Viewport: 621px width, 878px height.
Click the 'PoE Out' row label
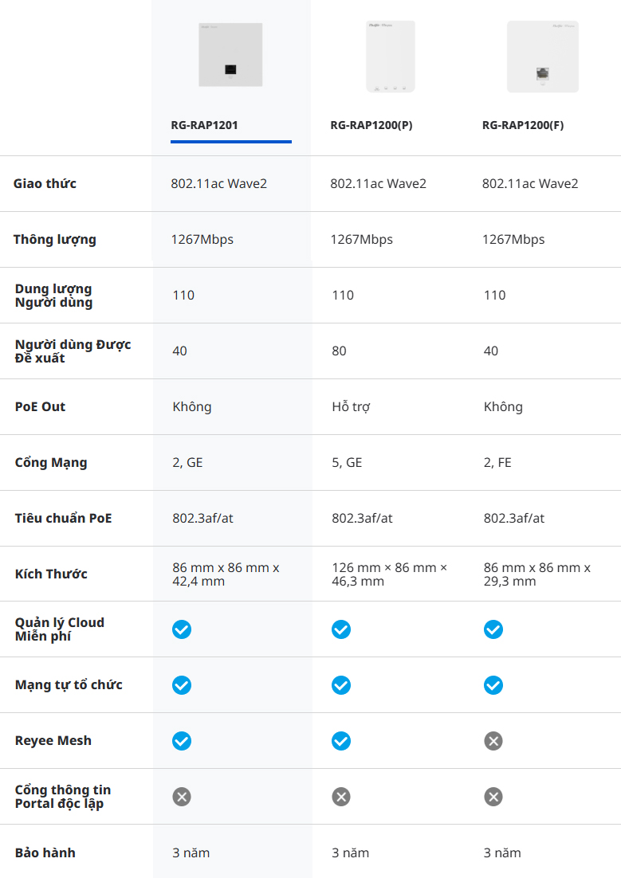coord(41,406)
